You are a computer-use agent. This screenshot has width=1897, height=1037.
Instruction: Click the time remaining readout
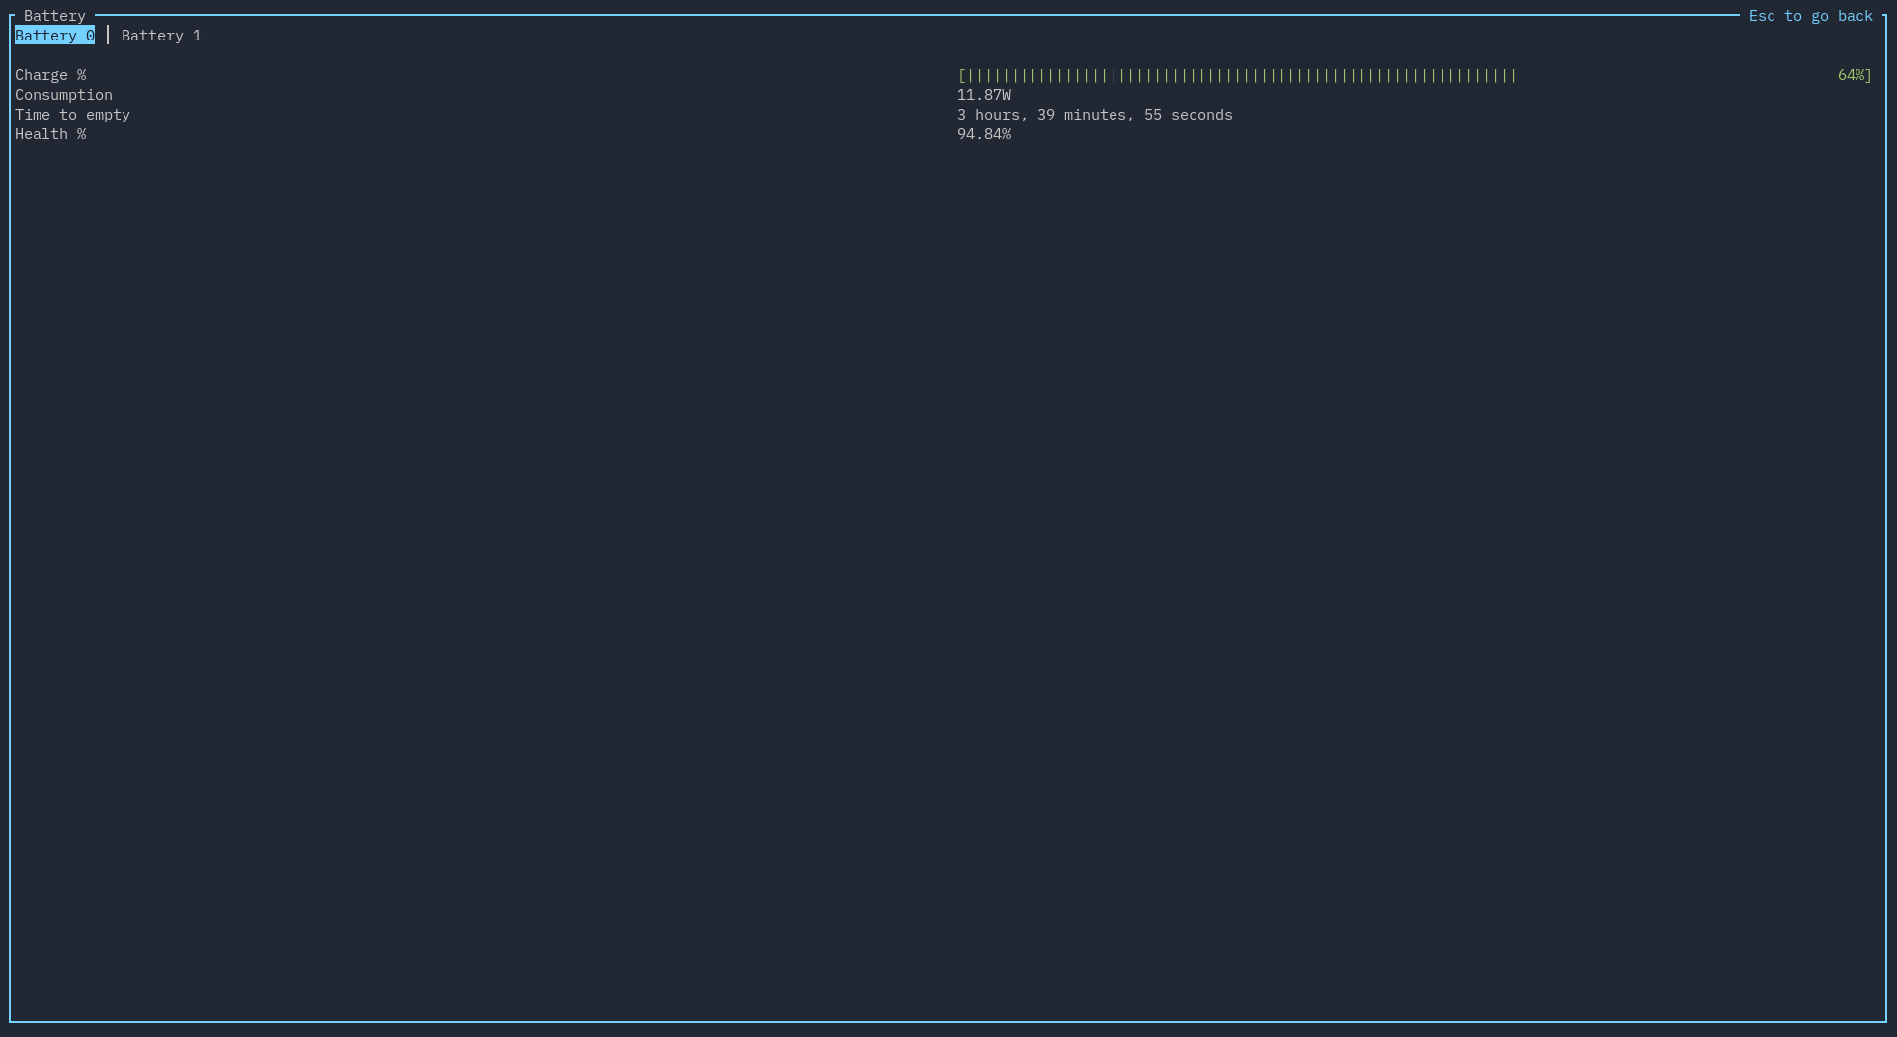[1095, 115]
